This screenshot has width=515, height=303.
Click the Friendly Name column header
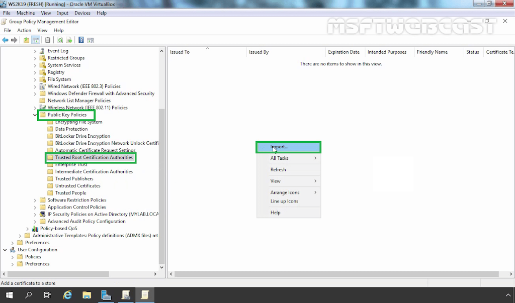pos(439,52)
